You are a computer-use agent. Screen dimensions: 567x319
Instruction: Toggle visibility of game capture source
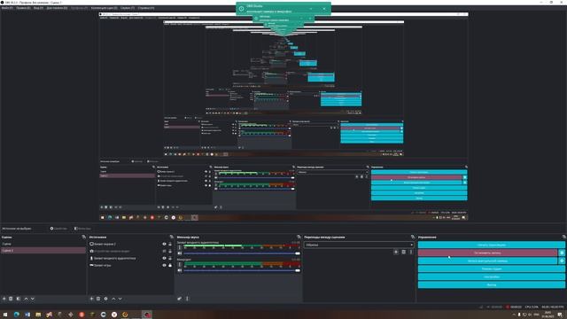coord(164,265)
